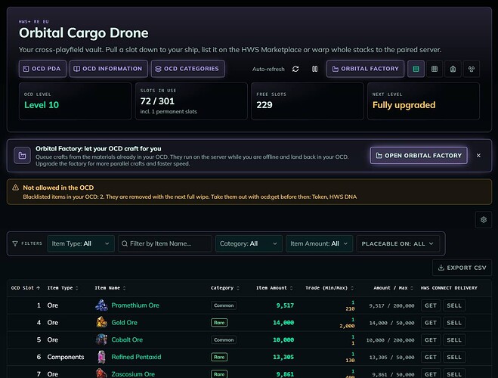The height and width of the screenshot is (378, 498).
Task: Open the OCD PDA tab
Action: click(x=42, y=69)
